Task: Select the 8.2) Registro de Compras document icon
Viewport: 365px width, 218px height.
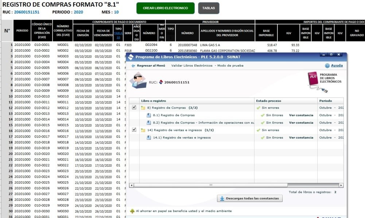Action: pyautogui.click(x=149, y=123)
